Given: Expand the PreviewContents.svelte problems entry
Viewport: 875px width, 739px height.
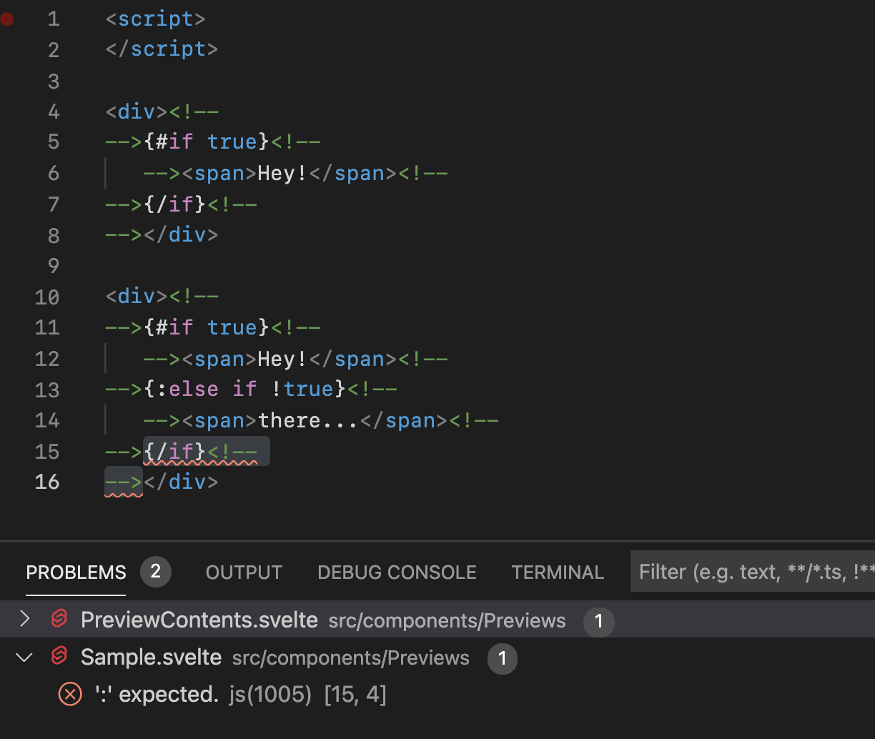Looking at the screenshot, I should pos(24,619).
